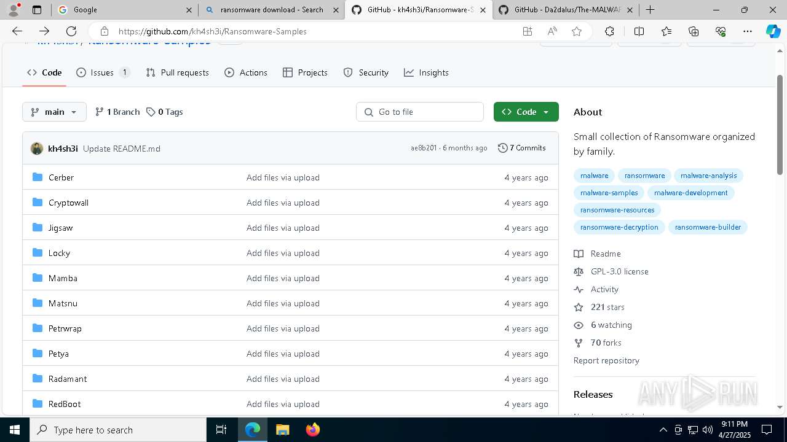This screenshot has width=787, height=442.
Task: Open the Petya folder
Action: pyautogui.click(x=58, y=354)
